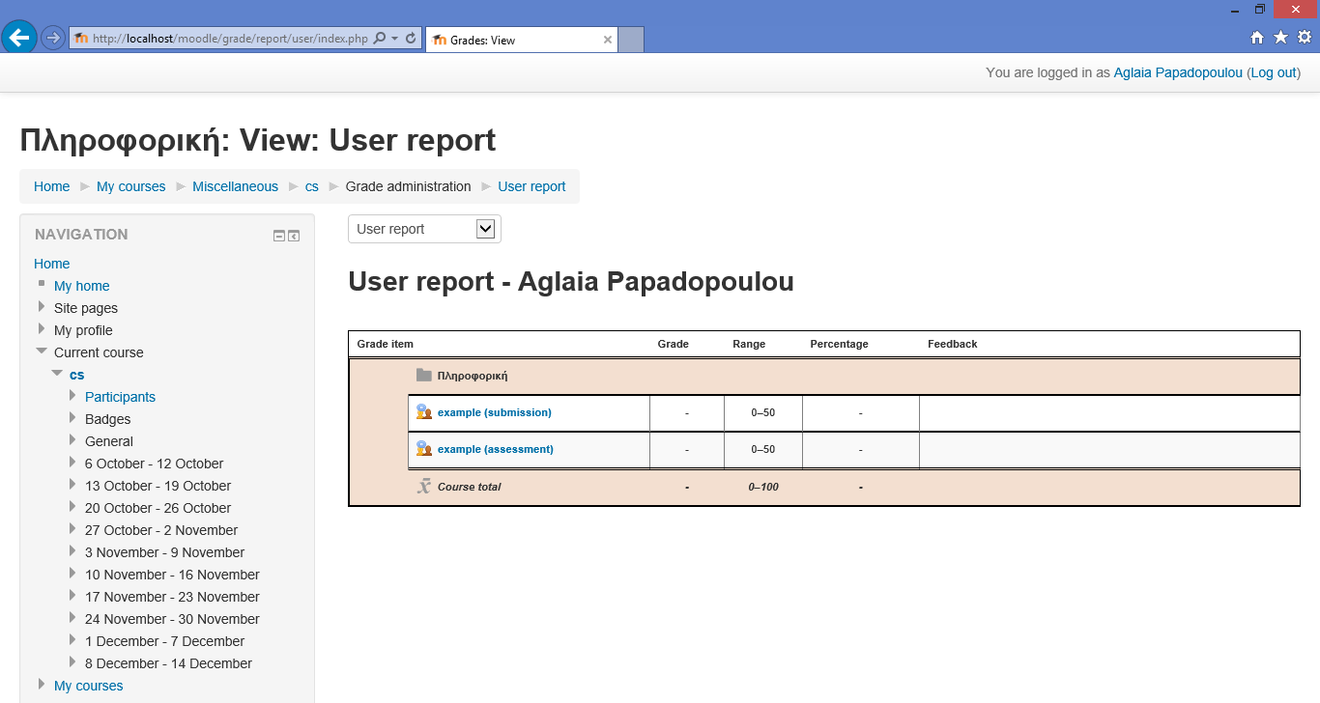Open favorites star icon
Screen dimensions: 1320x703
point(1280,38)
